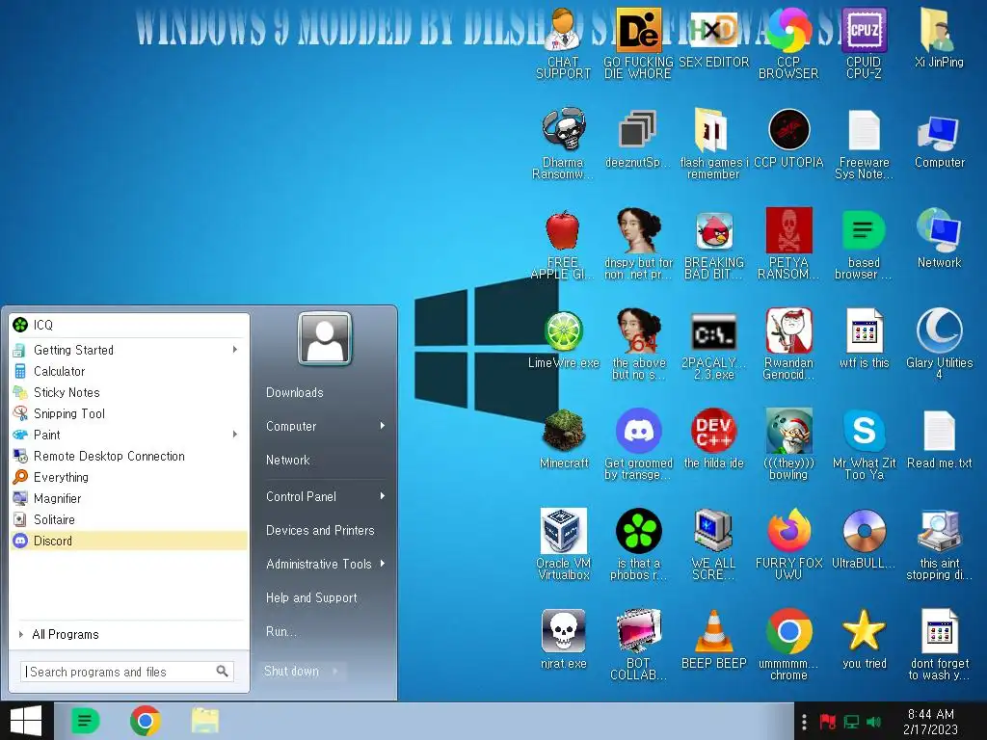Open the green browser taskbar icon

click(86, 721)
